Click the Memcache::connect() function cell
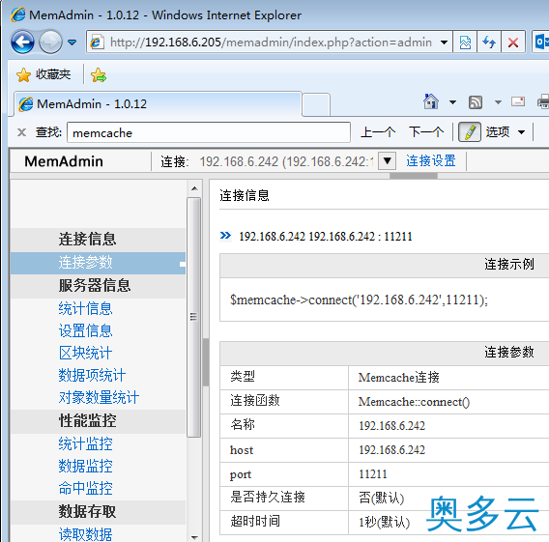This screenshot has width=549, height=542. [x=414, y=402]
